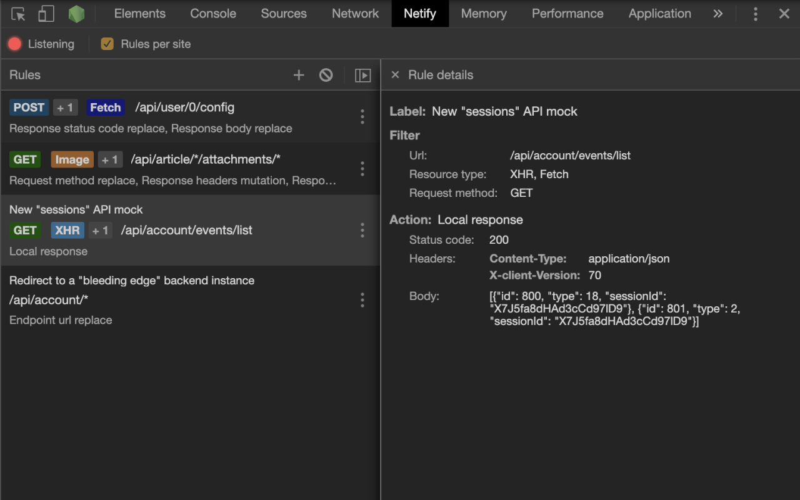Switch to the Application tab

pos(660,14)
